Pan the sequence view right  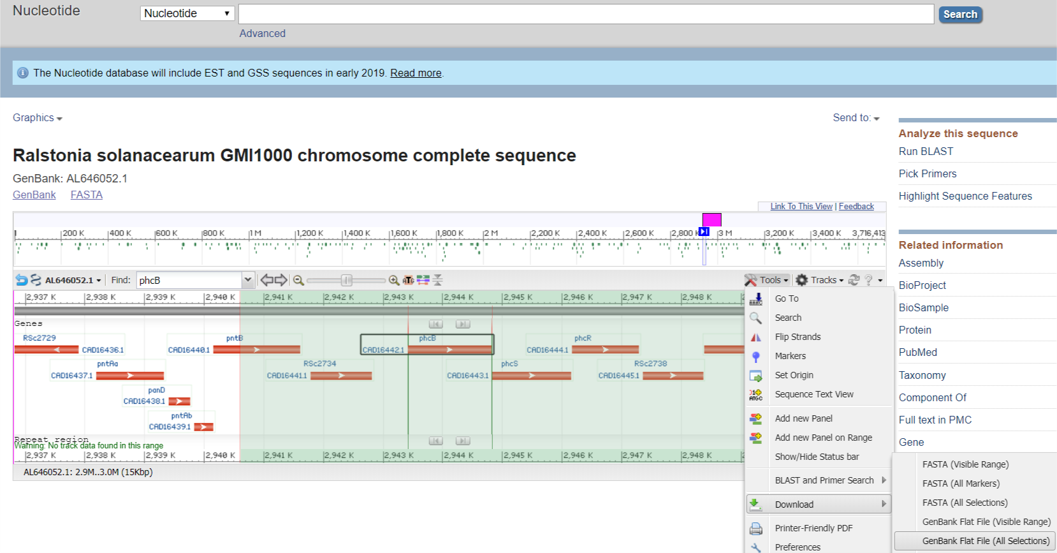(281, 280)
